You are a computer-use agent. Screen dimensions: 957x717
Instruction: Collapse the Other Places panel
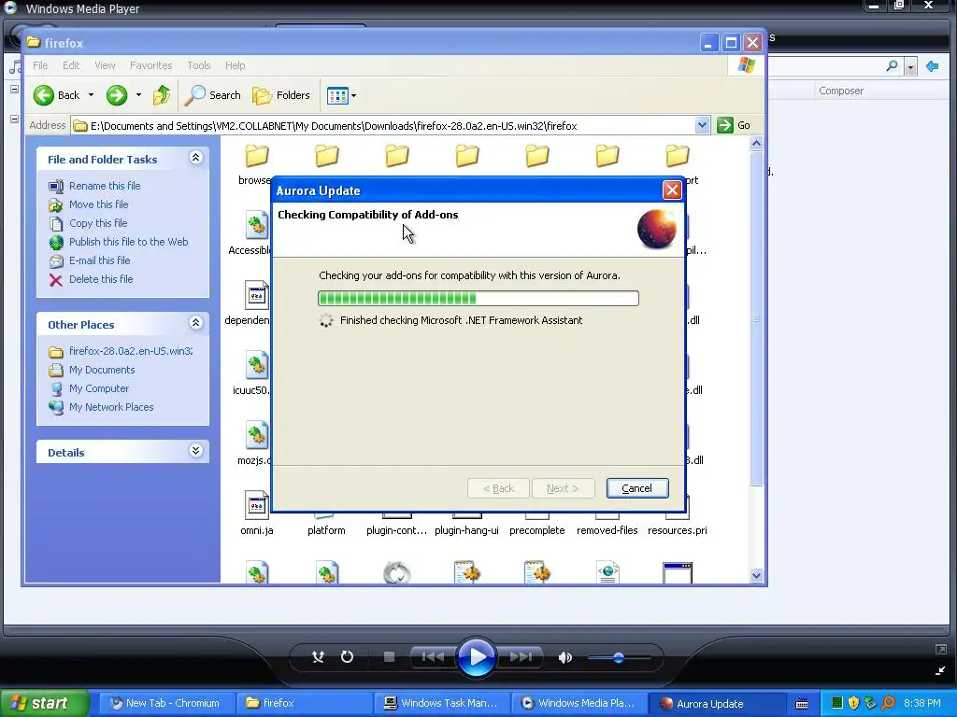(x=195, y=323)
